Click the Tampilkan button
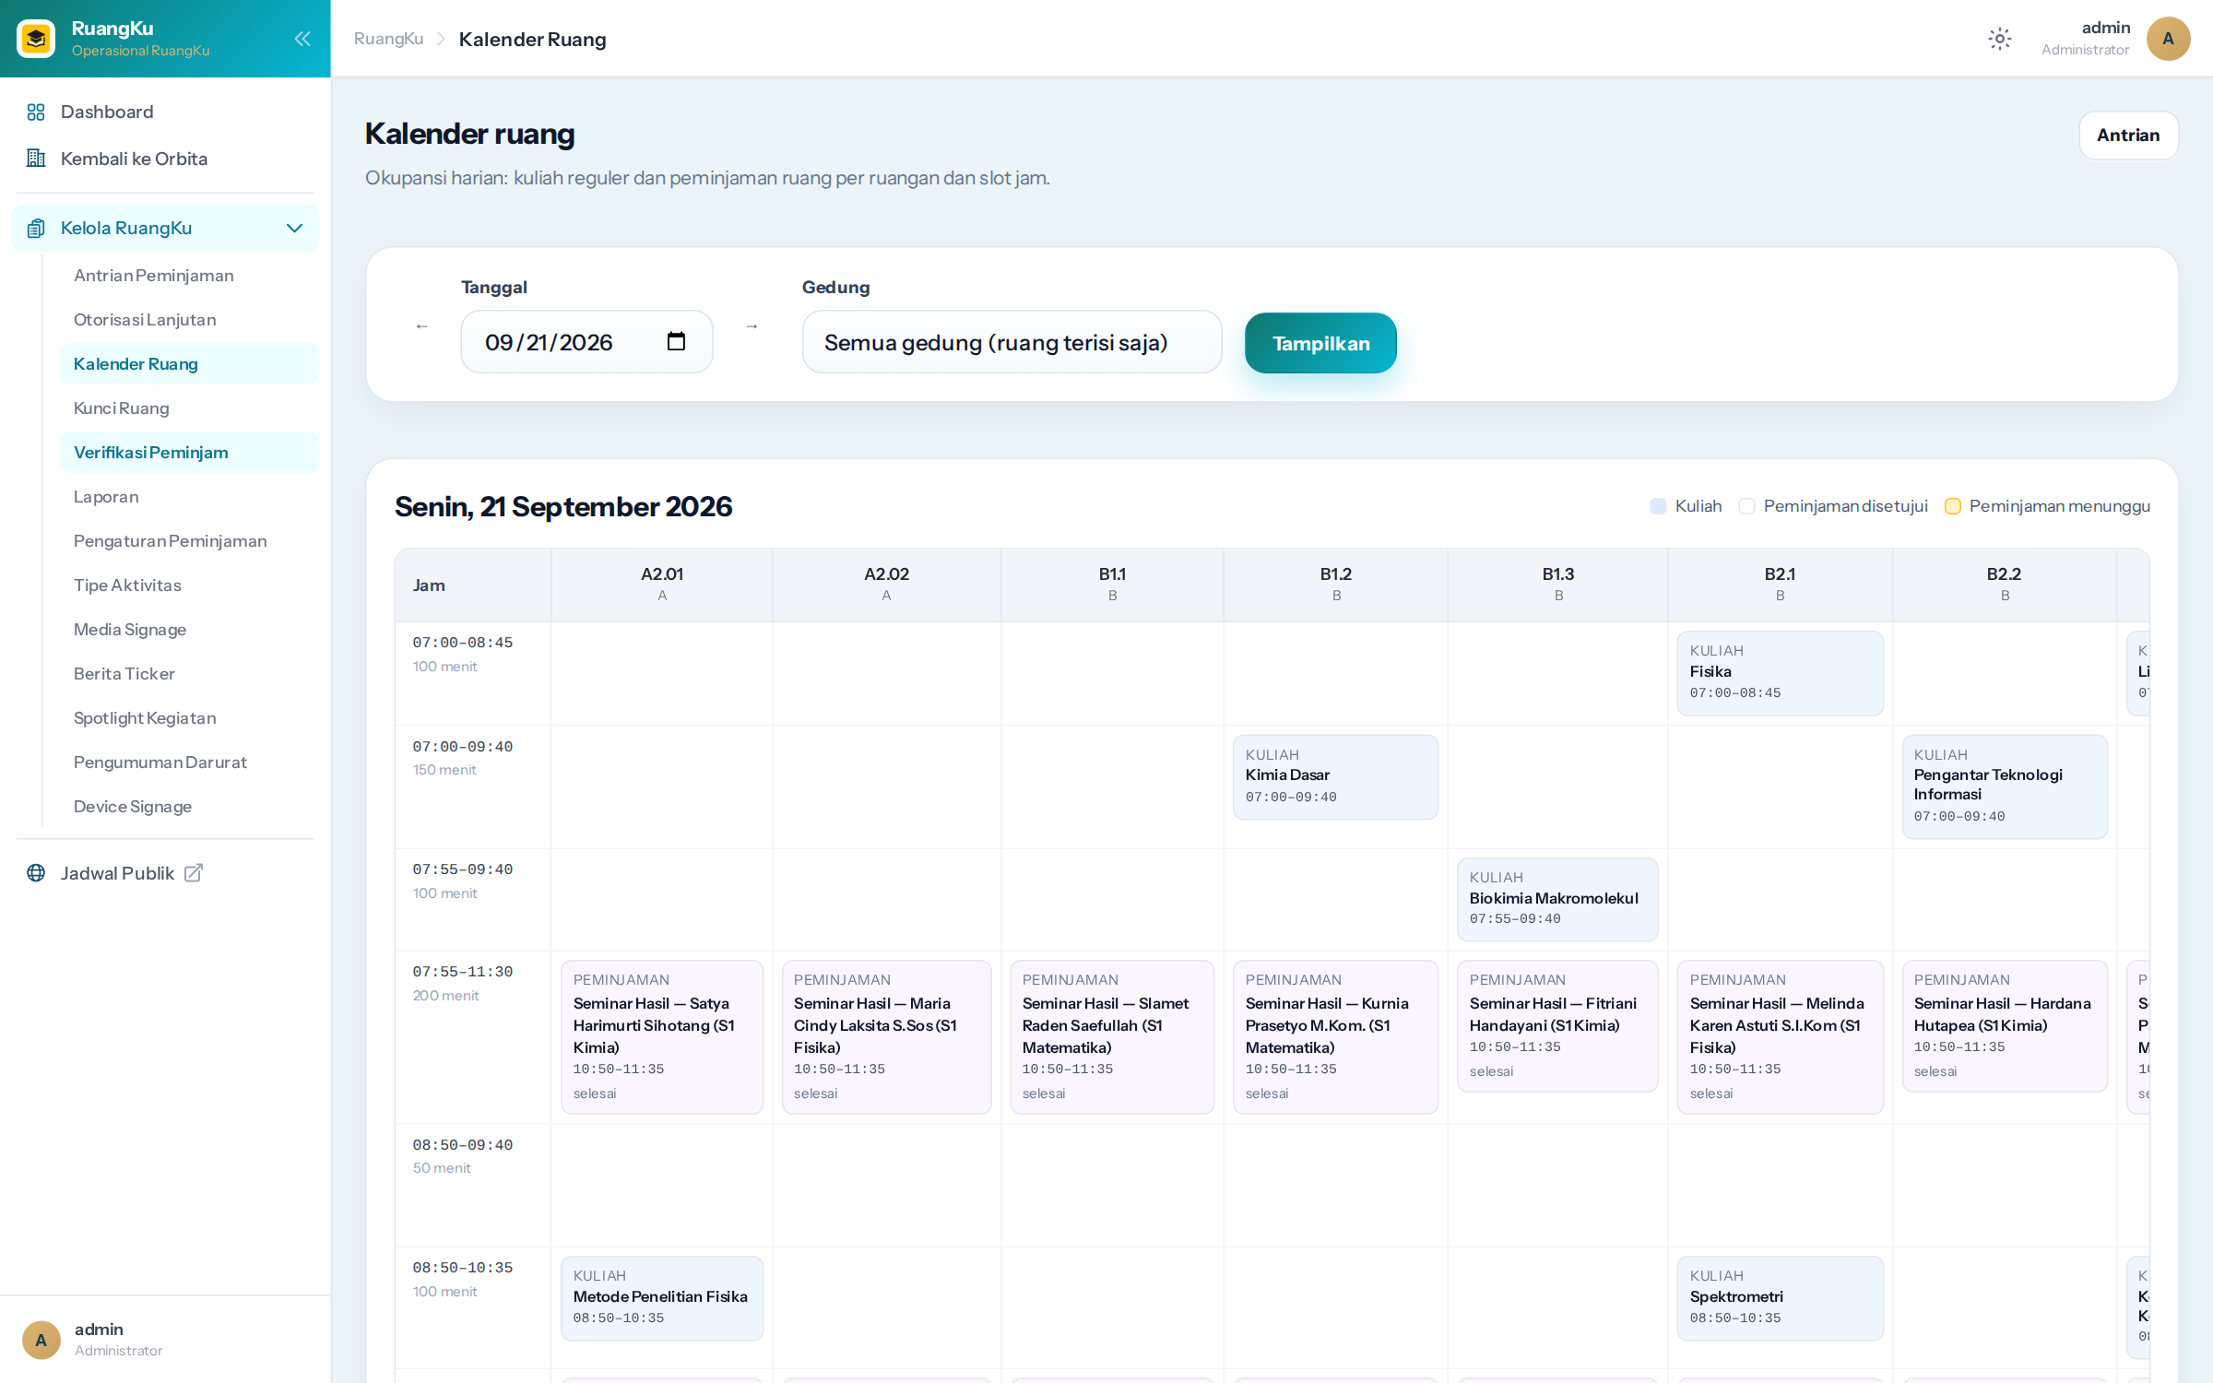Image resolution: width=2213 pixels, height=1383 pixels. pos(1320,343)
